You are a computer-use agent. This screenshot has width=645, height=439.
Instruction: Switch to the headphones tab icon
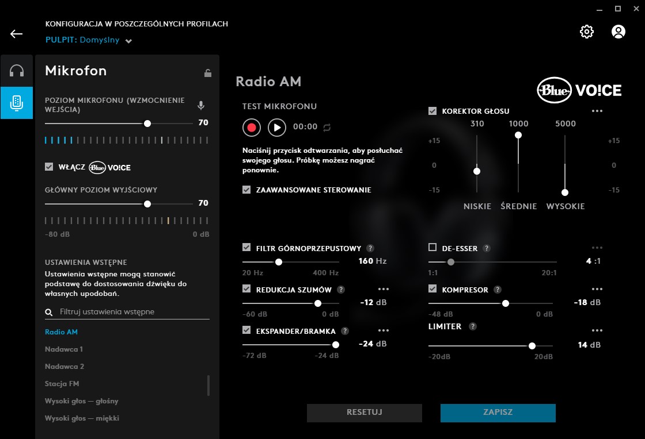(x=17, y=71)
